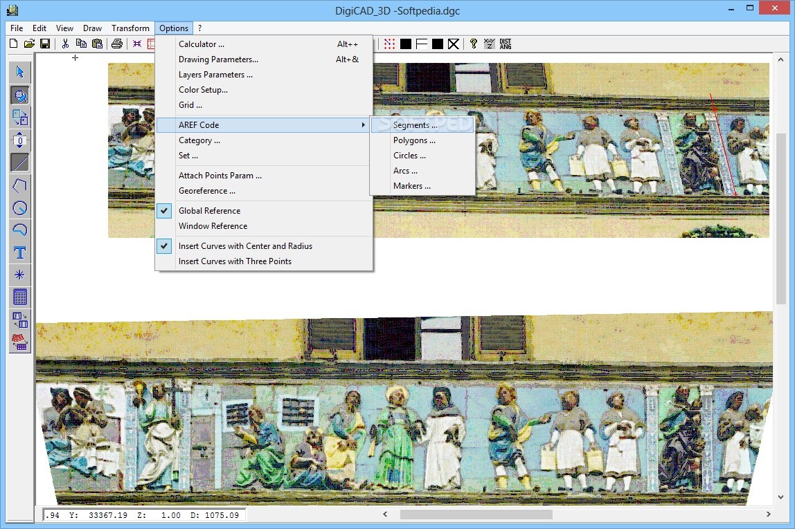This screenshot has width=795, height=529.
Task: Open Attach Points Param dialog
Action: [264, 176]
